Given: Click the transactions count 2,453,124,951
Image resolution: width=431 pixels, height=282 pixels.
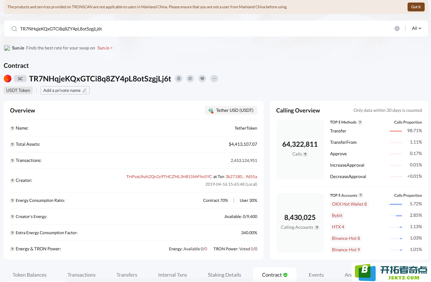Looking at the screenshot, I should click(244, 161).
